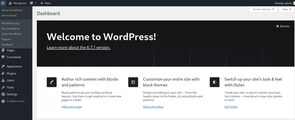Click the Settings sliders icon
The width and height of the screenshot is (295, 120).
coord(3,94)
